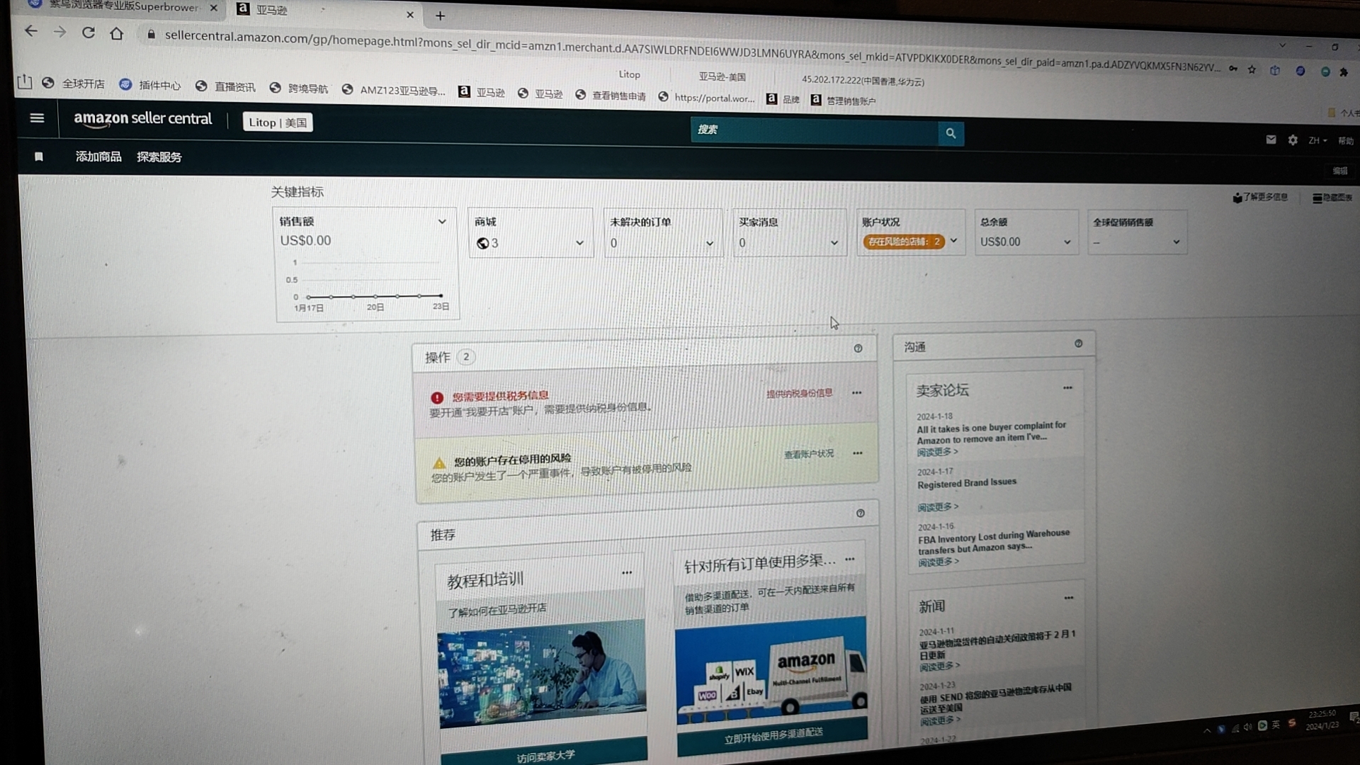Go back with browser back arrow
The image size is (1360, 765).
tap(30, 31)
